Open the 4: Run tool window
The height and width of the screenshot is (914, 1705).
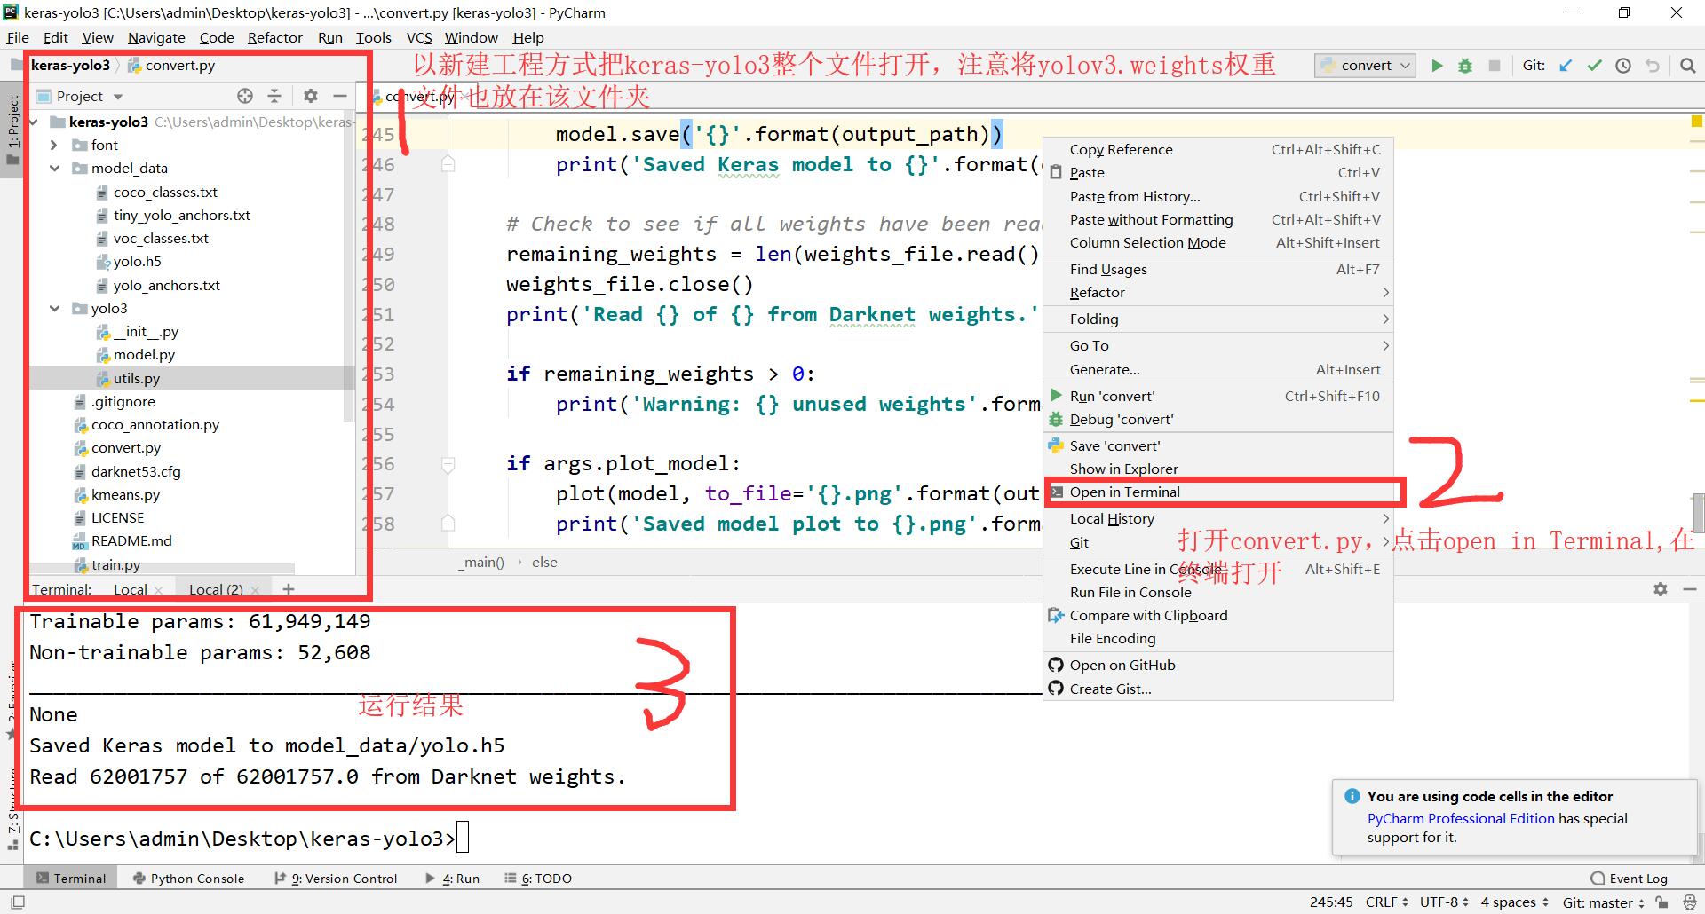(x=452, y=879)
